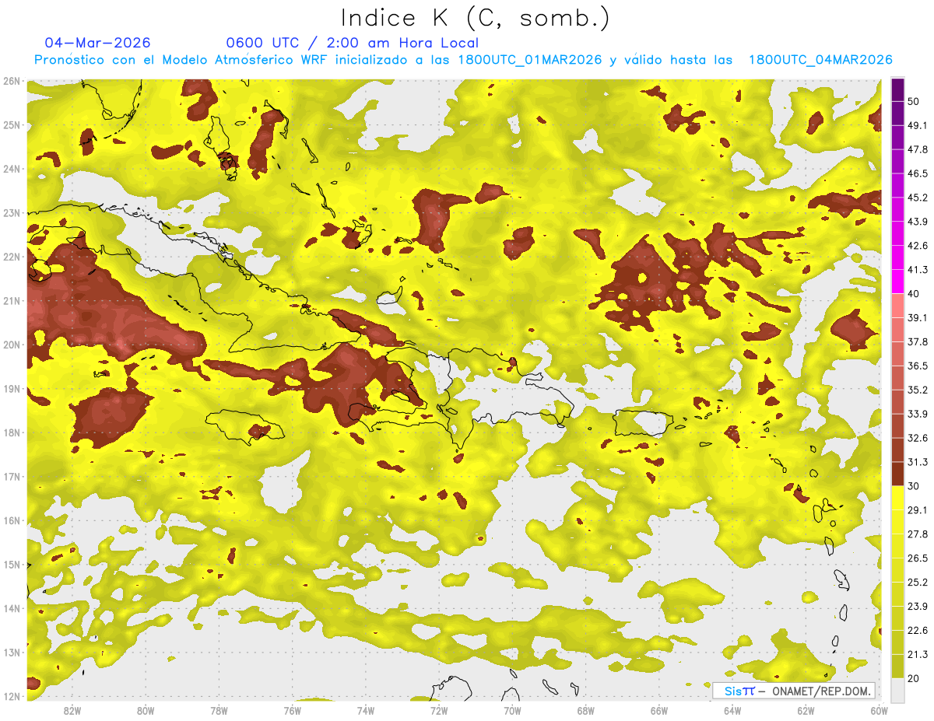
Task: Click the "23N" latitude label
Action: (12, 213)
